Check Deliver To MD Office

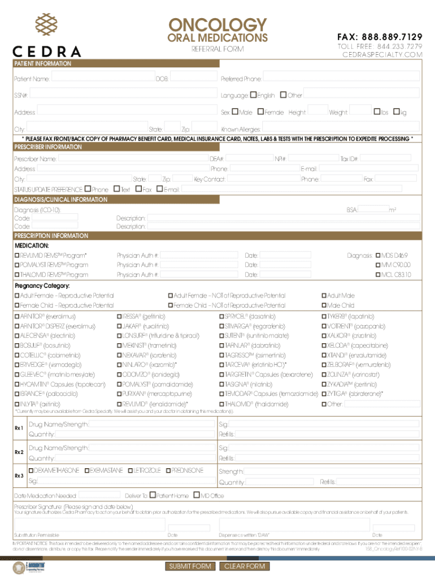[x=197, y=495]
